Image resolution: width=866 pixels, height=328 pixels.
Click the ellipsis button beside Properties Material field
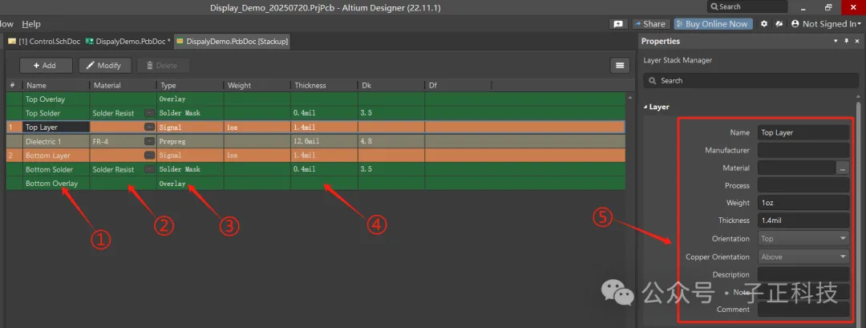click(x=843, y=168)
